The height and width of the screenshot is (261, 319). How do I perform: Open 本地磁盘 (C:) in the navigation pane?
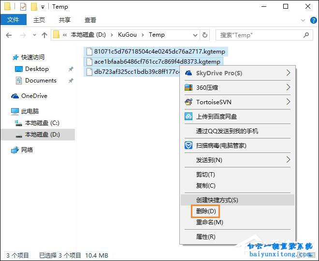[42, 123]
